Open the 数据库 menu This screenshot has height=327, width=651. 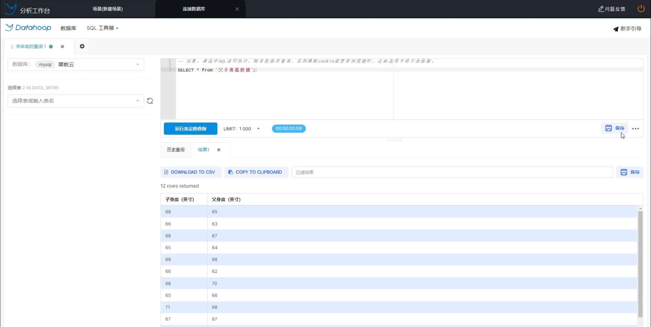(68, 28)
